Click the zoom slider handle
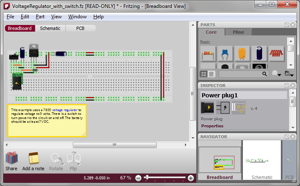The image size is (300, 186). [147, 177]
